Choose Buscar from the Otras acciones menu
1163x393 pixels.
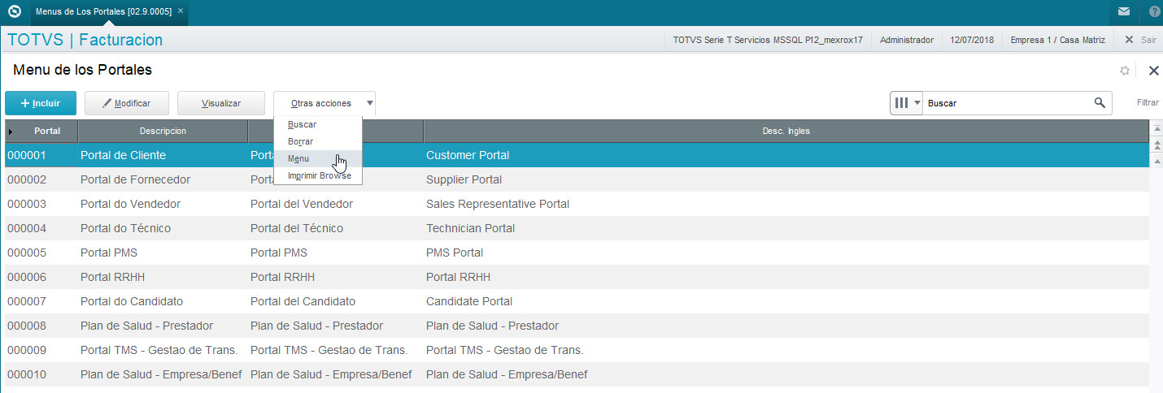(x=318, y=124)
